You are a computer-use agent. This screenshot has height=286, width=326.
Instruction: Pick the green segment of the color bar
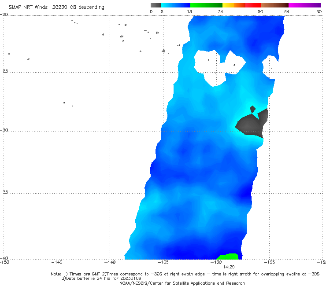[206, 5]
